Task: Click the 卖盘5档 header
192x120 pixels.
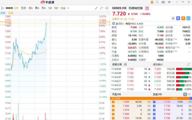Action: click(157, 94)
